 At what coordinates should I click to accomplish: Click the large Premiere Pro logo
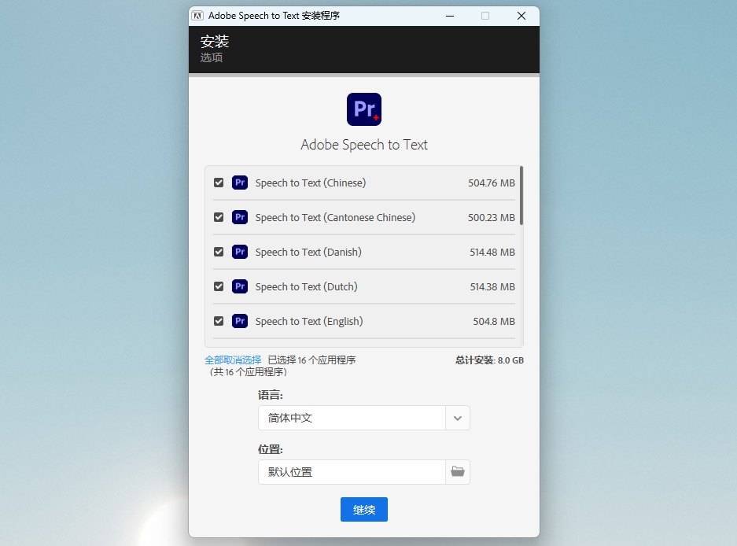pos(364,109)
